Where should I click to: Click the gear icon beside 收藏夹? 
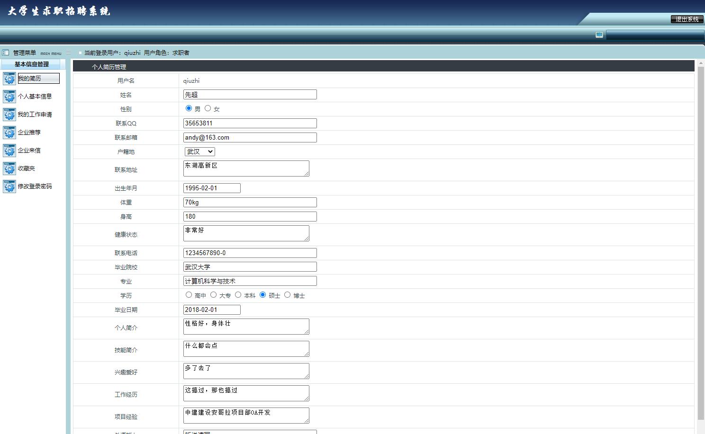tap(9, 168)
